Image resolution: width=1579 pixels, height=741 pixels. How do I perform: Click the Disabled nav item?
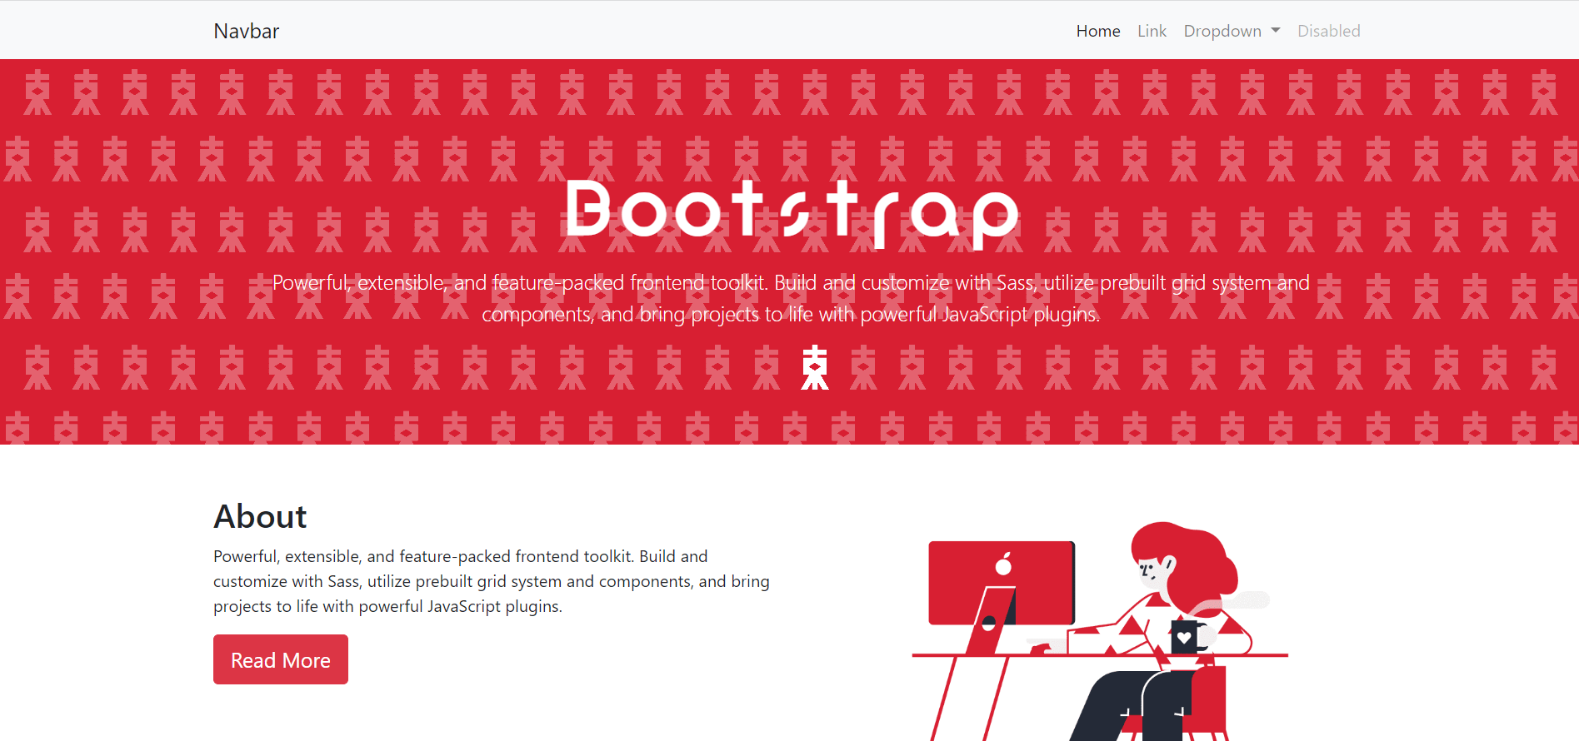coord(1328,31)
